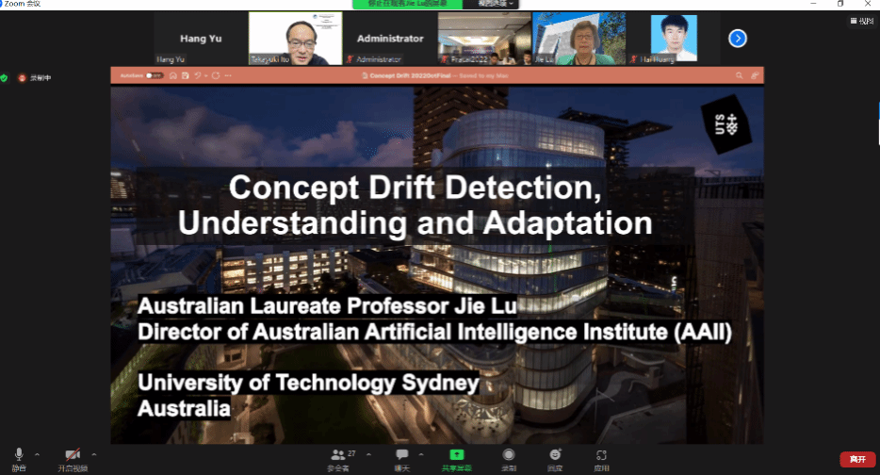
Task: Select Jie Lu's video thumbnail
Action: pyautogui.click(x=579, y=39)
